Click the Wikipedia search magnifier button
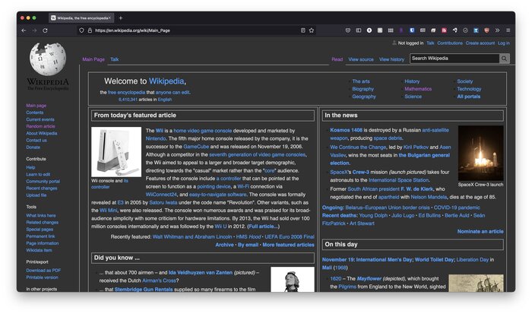The height and width of the screenshot is (314, 532). (504, 59)
